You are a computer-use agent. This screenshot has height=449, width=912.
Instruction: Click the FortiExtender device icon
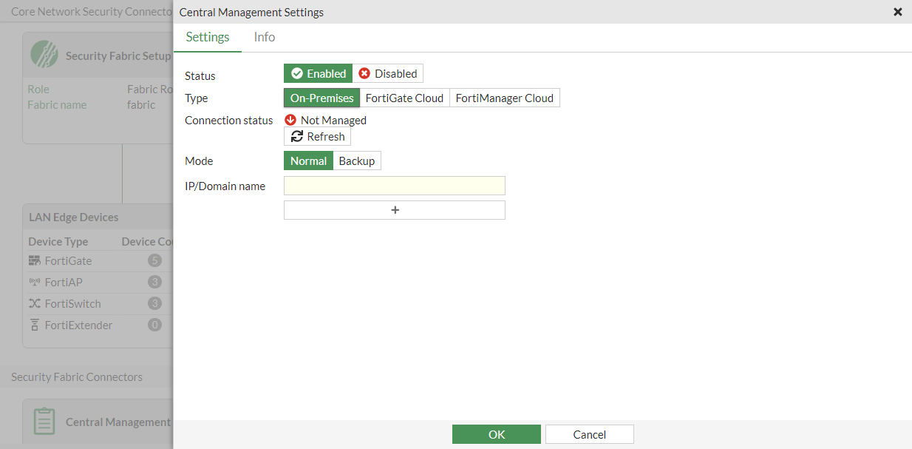tap(34, 325)
